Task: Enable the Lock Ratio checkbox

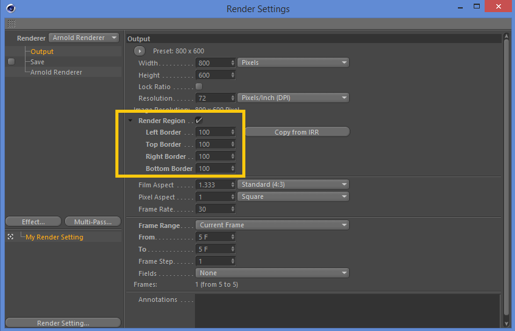Action: click(199, 87)
